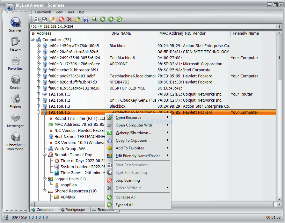
Task: Collapse the Remote Time of Day node
Action: [x=45, y=155]
